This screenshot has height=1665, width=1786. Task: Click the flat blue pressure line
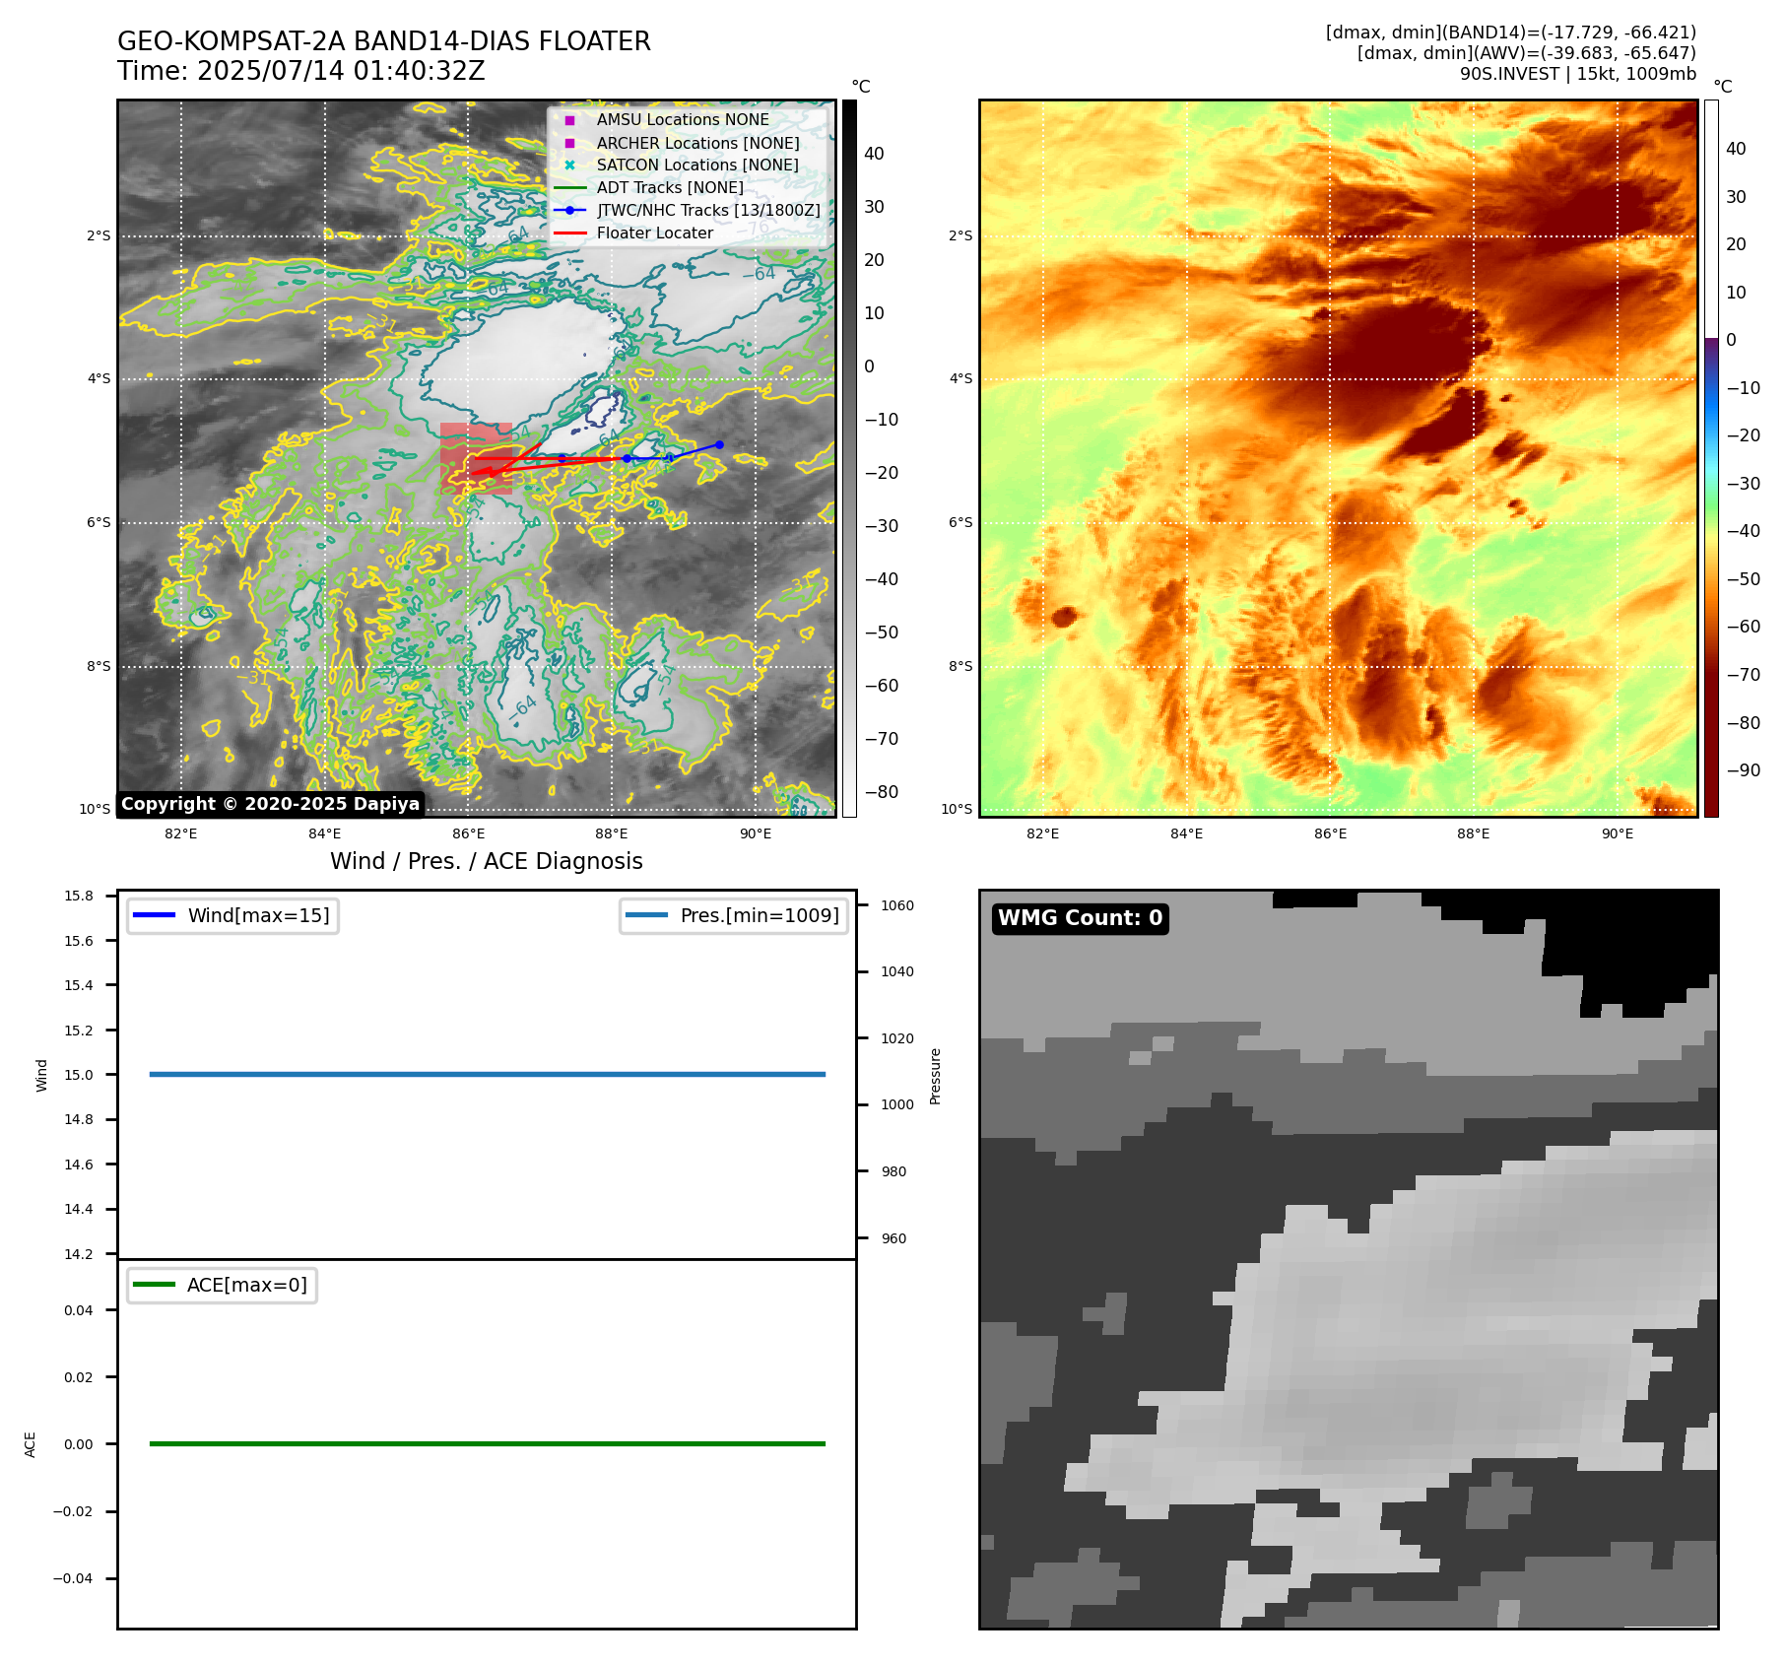pyautogui.click(x=487, y=1074)
